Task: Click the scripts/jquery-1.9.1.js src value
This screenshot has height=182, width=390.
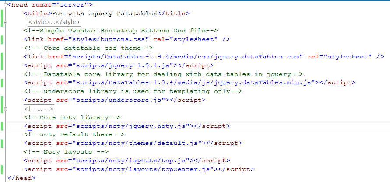Action: (121, 65)
